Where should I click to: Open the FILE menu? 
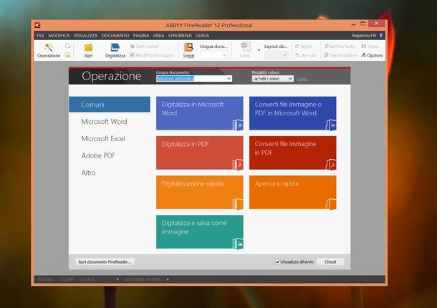coord(40,36)
